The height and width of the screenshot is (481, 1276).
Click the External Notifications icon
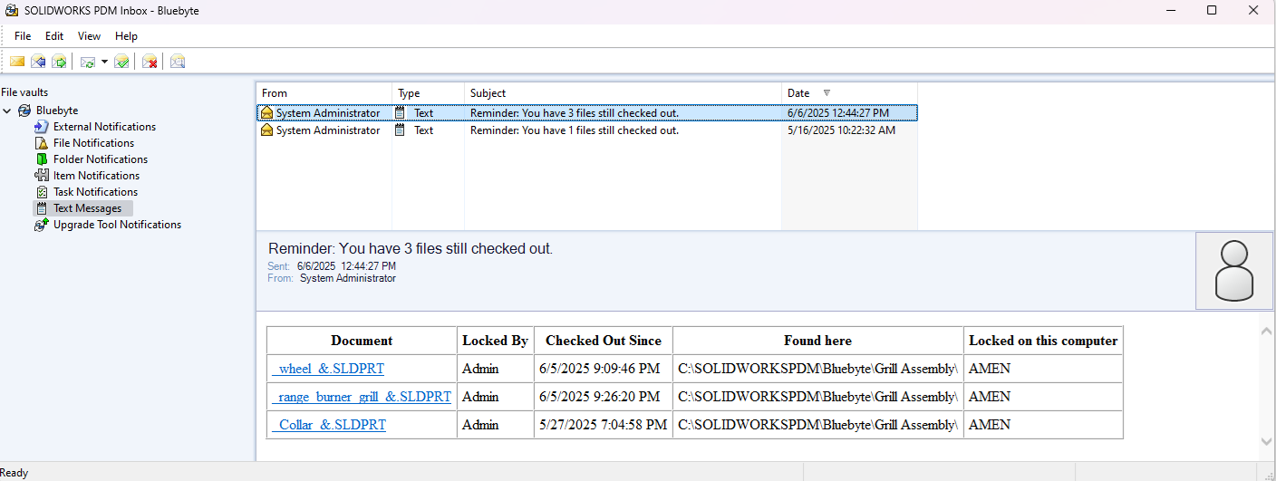[x=41, y=127]
